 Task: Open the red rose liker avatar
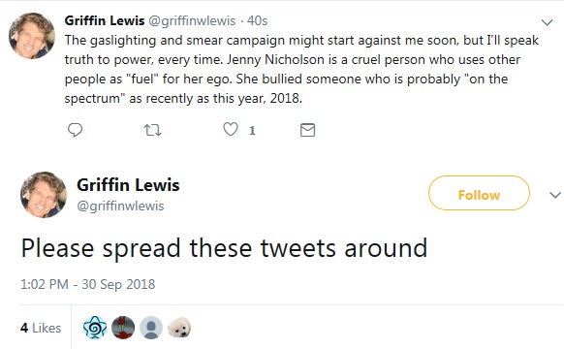click(123, 328)
